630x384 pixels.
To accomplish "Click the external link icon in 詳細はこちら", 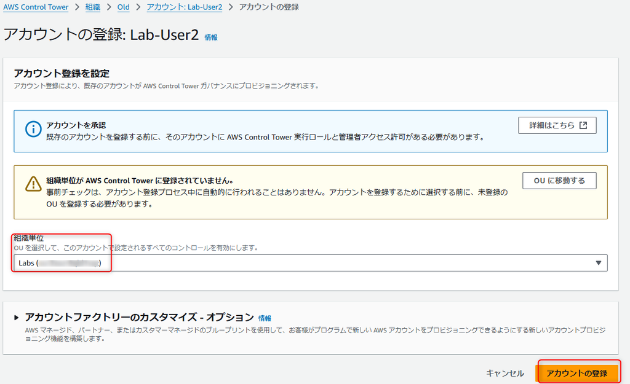I will pyautogui.click(x=583, y=125).
